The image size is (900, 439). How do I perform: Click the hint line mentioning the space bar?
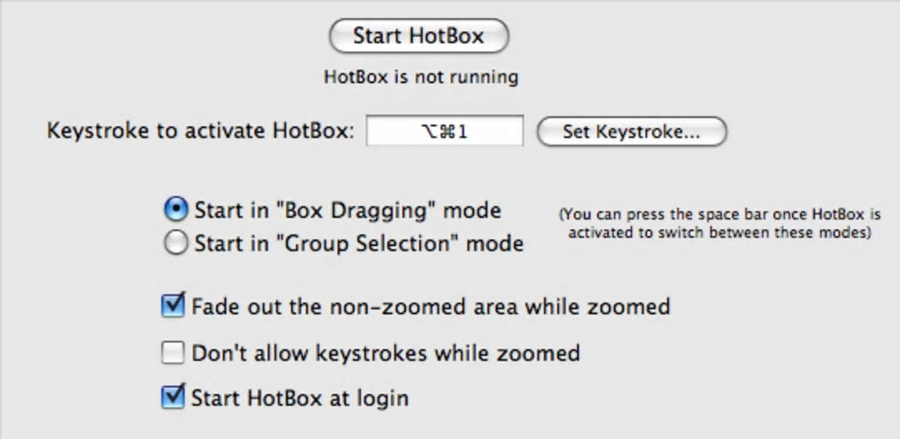click(x=720, y=214)
